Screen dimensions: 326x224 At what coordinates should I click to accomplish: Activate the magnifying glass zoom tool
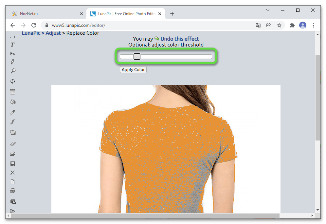(x=13, y=71)
